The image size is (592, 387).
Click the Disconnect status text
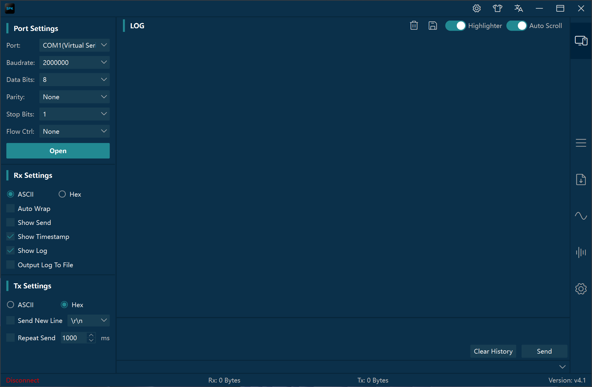click(23, 380)
